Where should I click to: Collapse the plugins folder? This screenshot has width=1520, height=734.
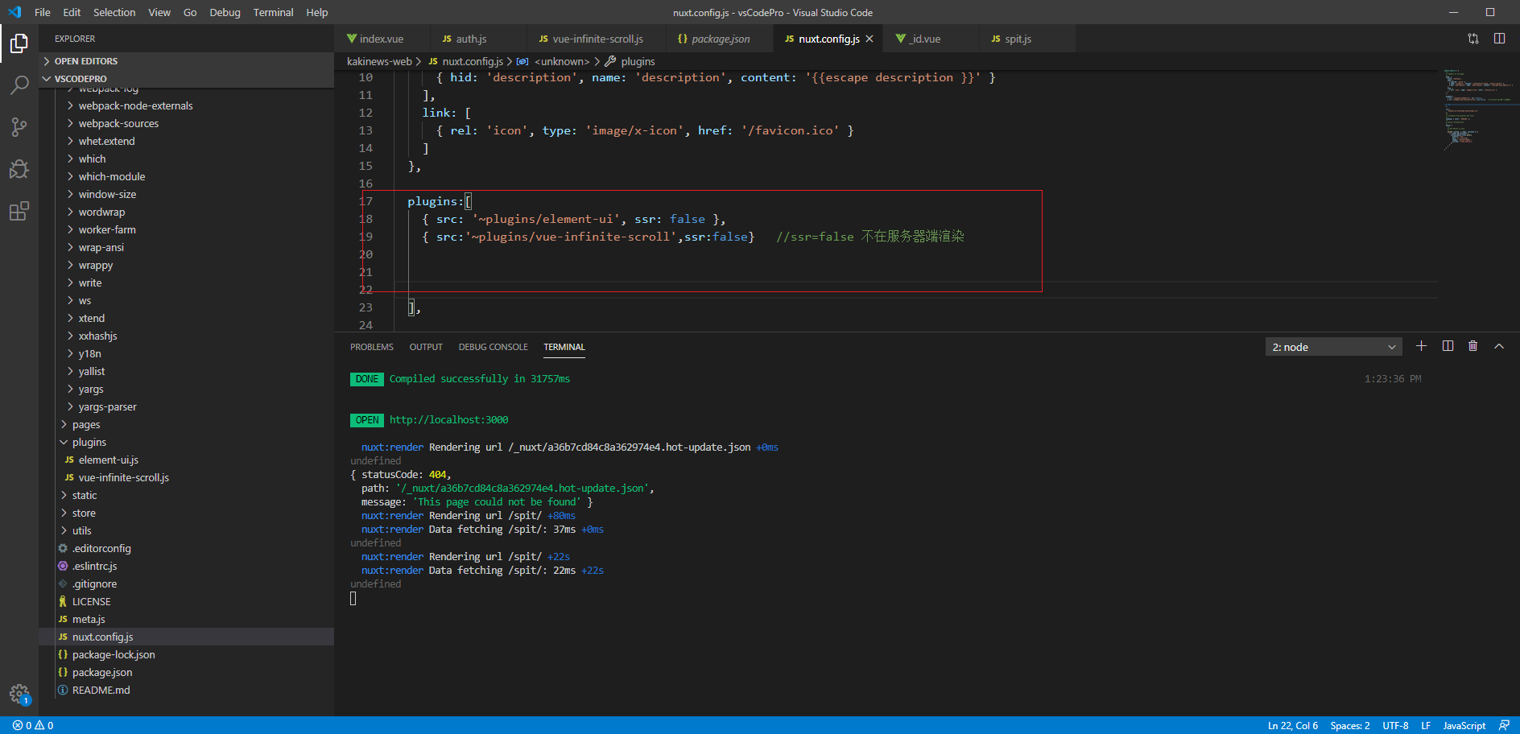[x=89, y=443]
